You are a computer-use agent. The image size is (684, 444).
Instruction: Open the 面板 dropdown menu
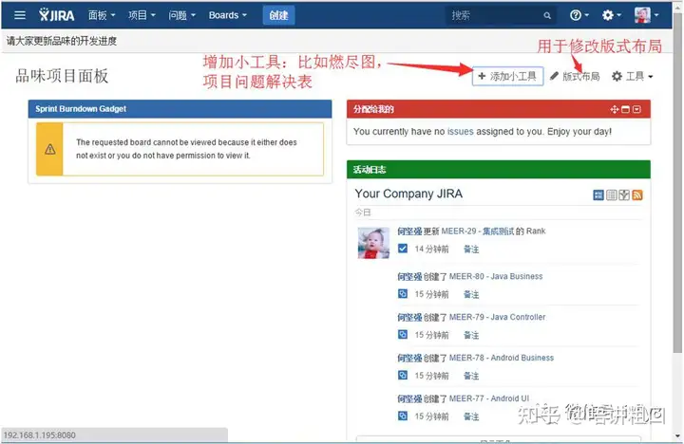click(x=102, y=15)
